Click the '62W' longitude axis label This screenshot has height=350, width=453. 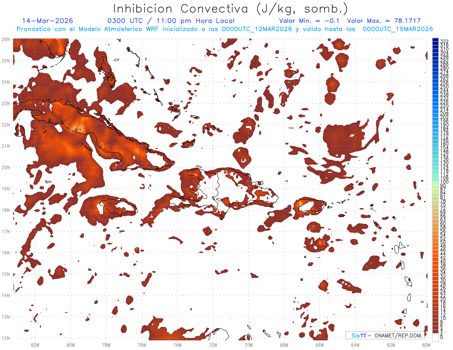point(391,345)
